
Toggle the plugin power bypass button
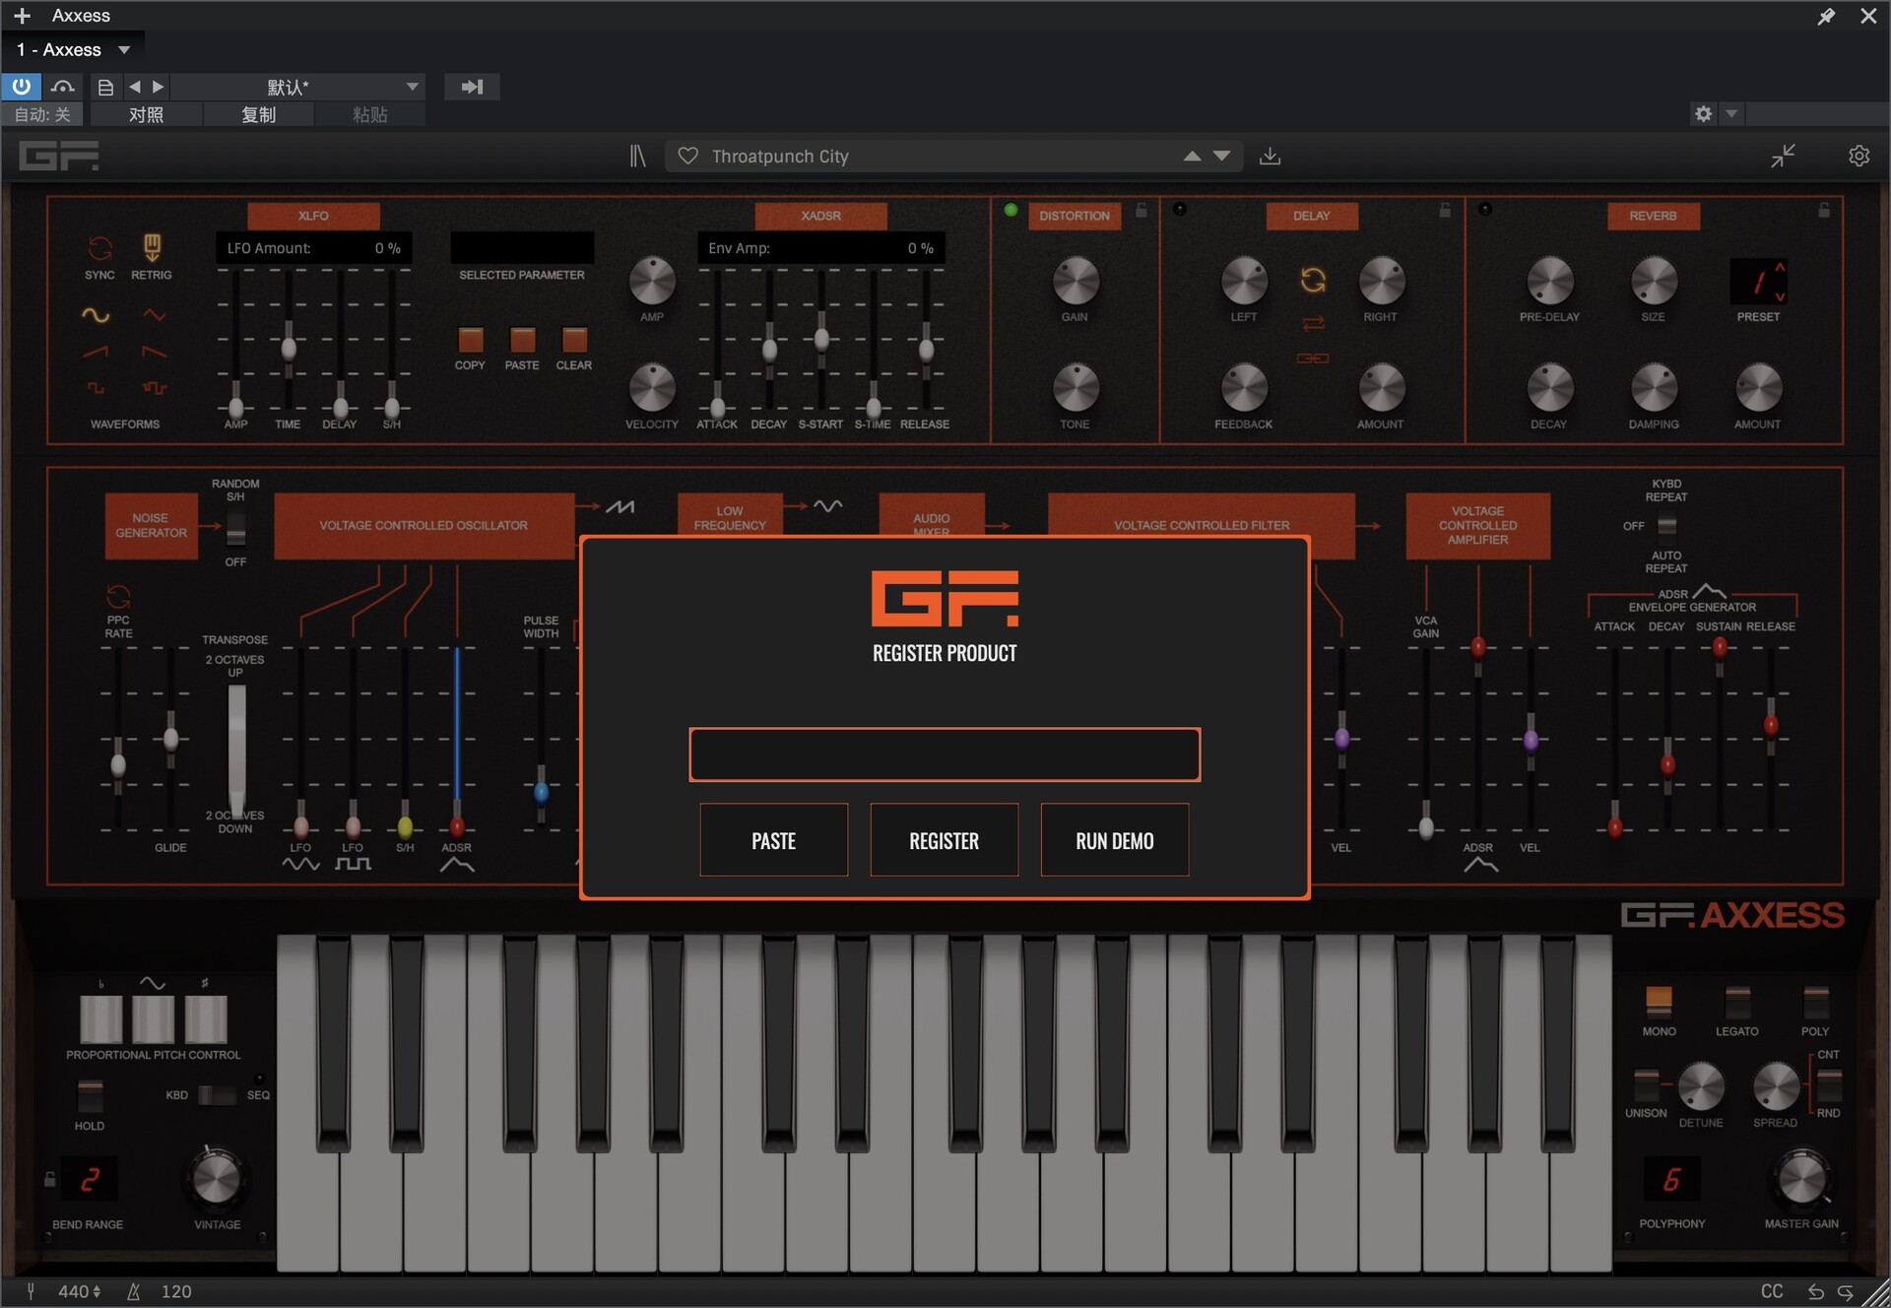pos(21,87)
